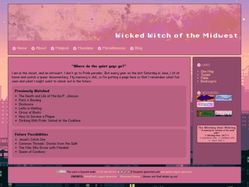
Task: Open the Magical section
Action: (x=62, y=48)
